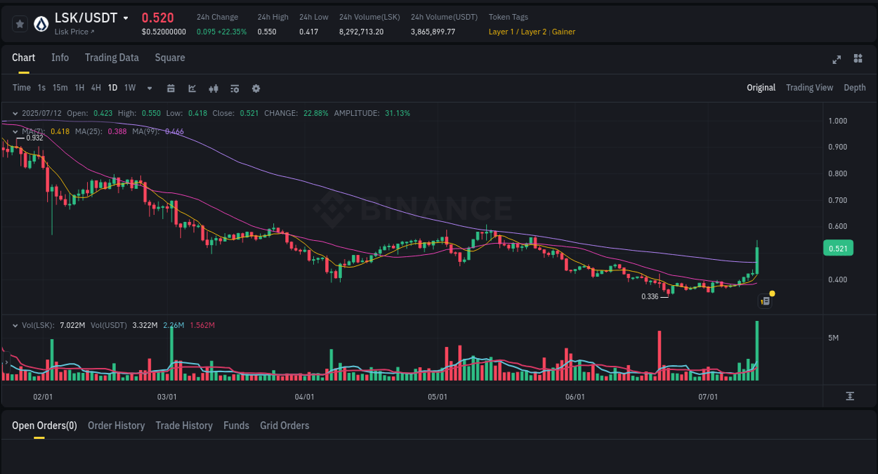Select the line chart style icon

pyautogui.click(x=190, y=88)
